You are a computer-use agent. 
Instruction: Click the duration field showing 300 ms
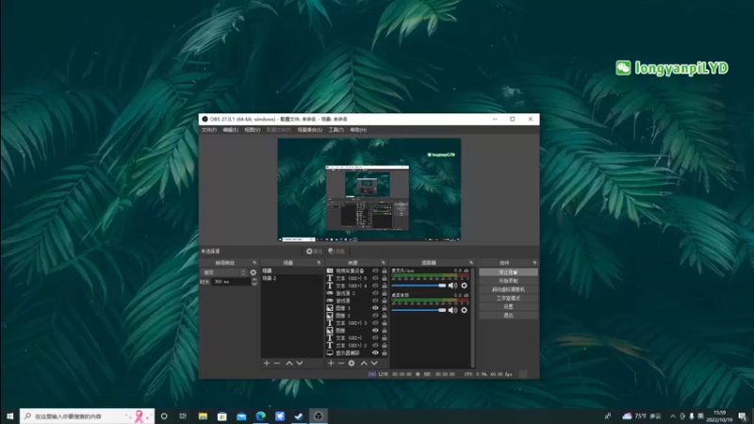[x=231, y=282]
